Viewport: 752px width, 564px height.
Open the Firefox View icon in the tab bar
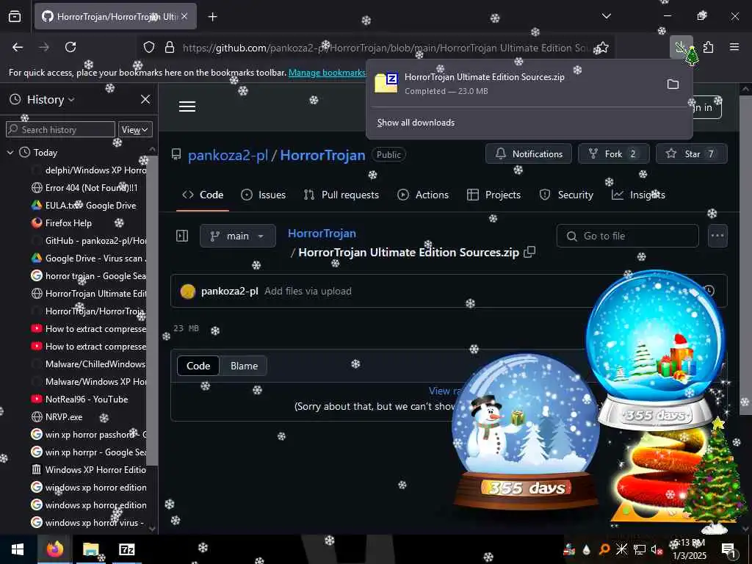[x=15, y=16]
